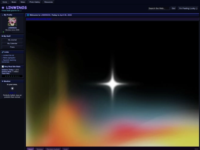Click the 'Perfectly hellish' weather description
This screenshot has width=200, height=150.
12,96
